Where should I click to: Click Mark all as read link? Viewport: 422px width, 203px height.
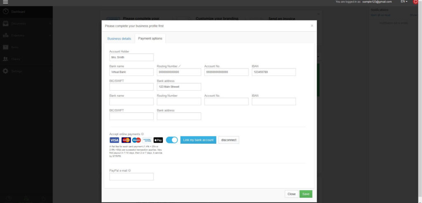pyautogui.click(x=380, y=15)
